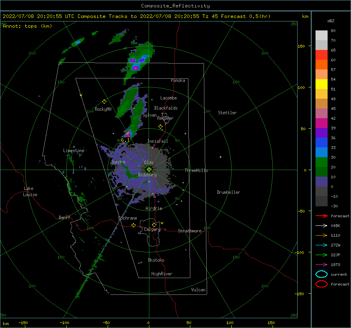The width and height of the screenshot is (351, 328).
Task: Click the magenta 18TS arrow legend icon
Action: (321, 265)
